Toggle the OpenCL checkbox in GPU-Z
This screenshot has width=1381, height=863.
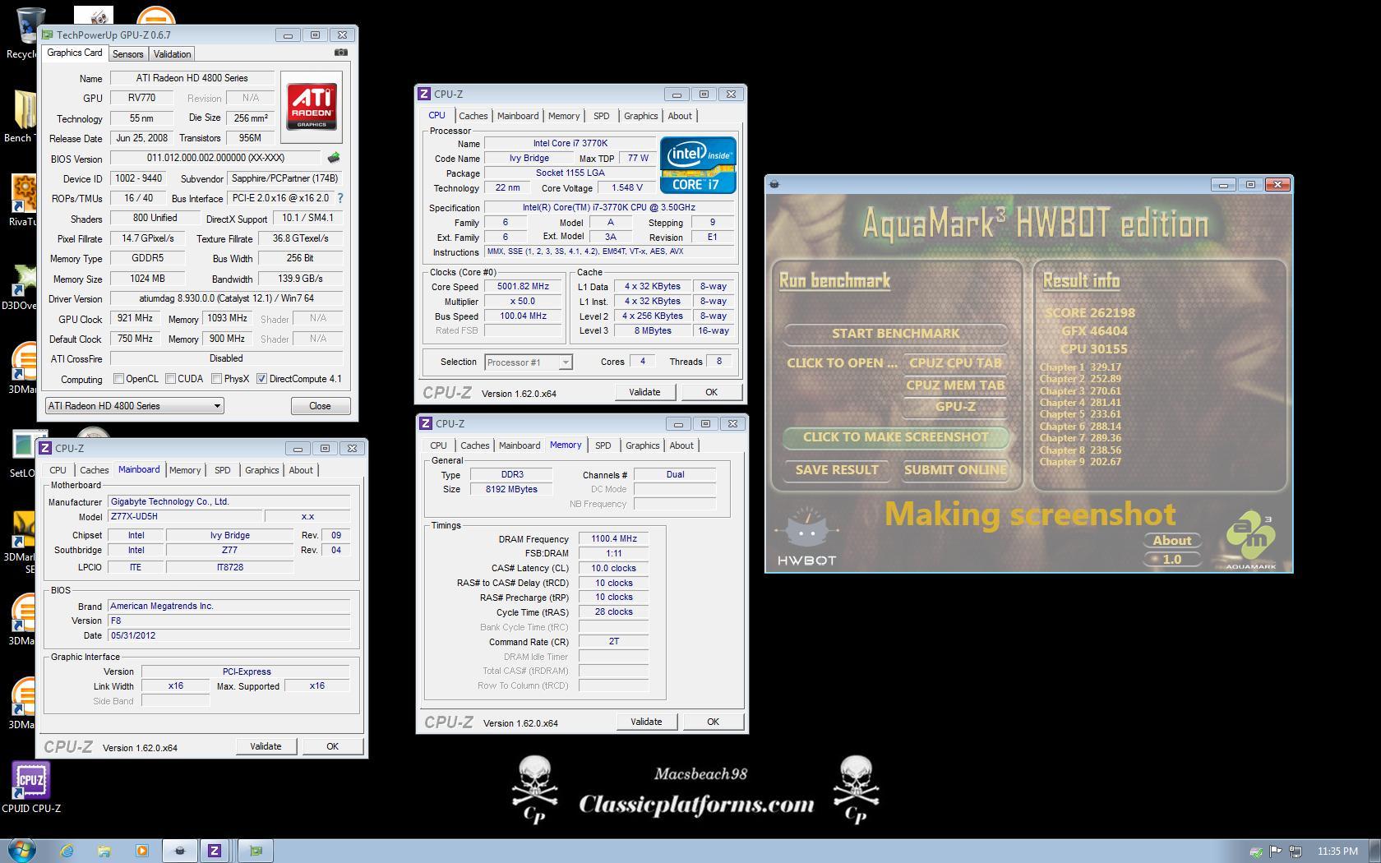coord(119,379)
